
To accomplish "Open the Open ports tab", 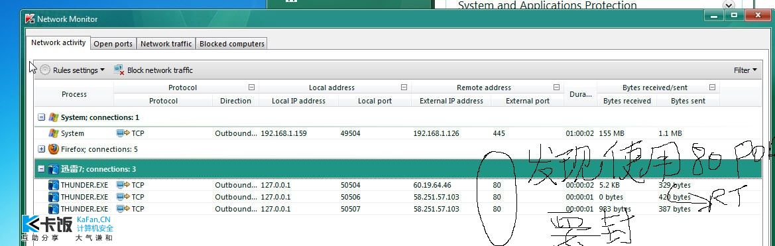I will (113, 44).
